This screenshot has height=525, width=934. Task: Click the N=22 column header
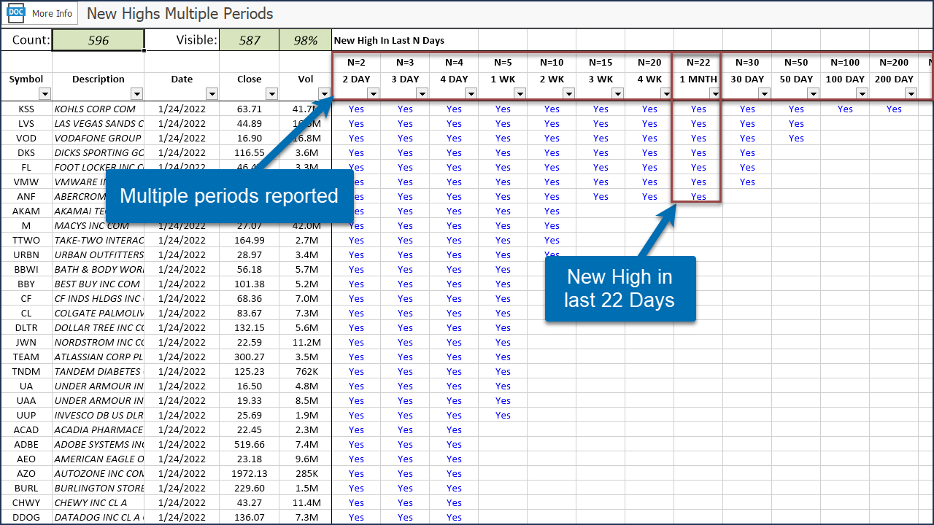tap(698, 63)
